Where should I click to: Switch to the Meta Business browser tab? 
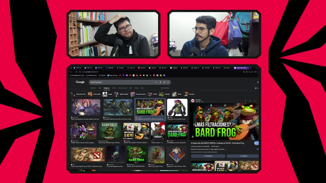pos(110,68)
